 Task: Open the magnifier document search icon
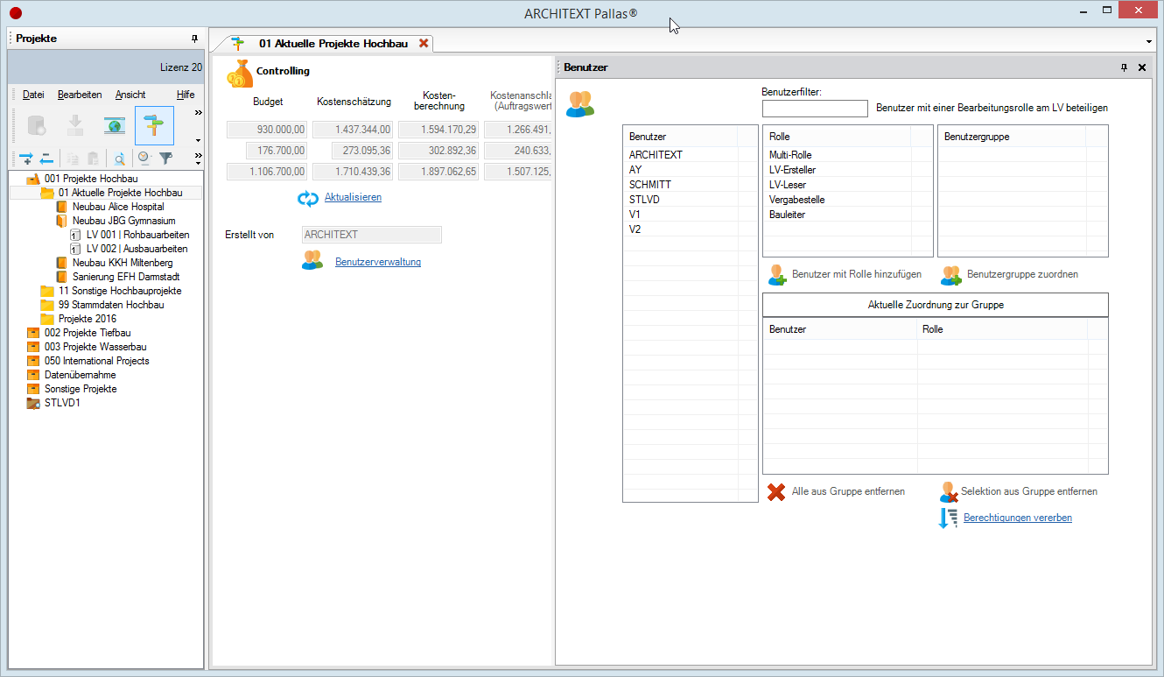(x=118, y=159)
